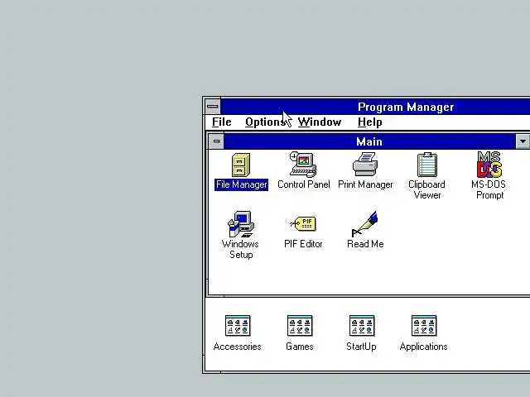Open the Window menu
Image resolution: width=530 pixels, height=397 pixels.
tap(320, 122)
